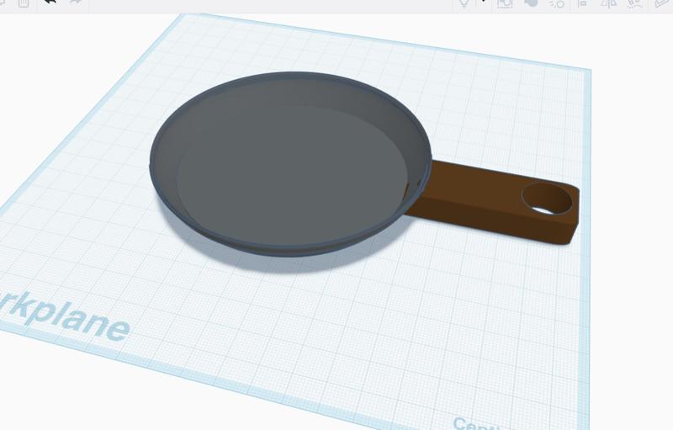Select the gray frying pan bowl shape
673x430 pixels.
pyautogui.click(x=290, y=164)
